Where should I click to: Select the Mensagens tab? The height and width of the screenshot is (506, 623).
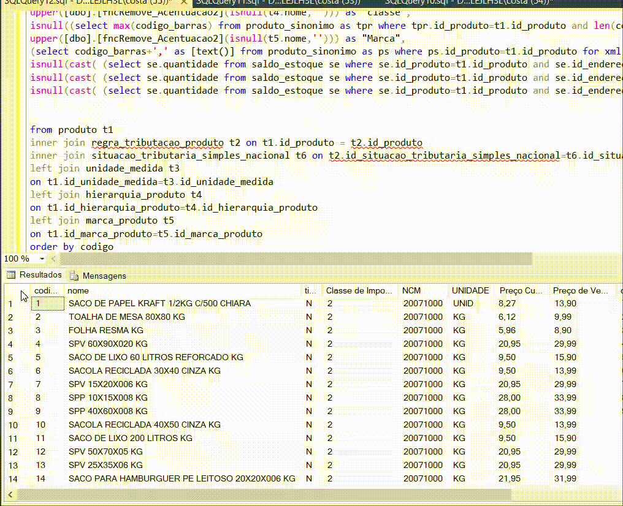[x=98, y=276]
